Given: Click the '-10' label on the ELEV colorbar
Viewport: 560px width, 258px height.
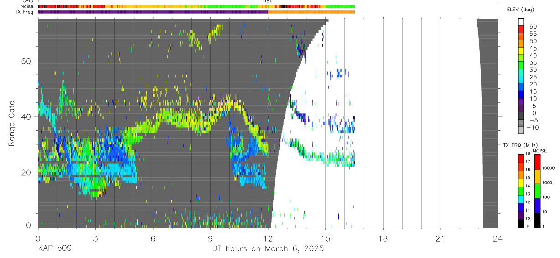Looking at the screenshot, I should (532, 128).
